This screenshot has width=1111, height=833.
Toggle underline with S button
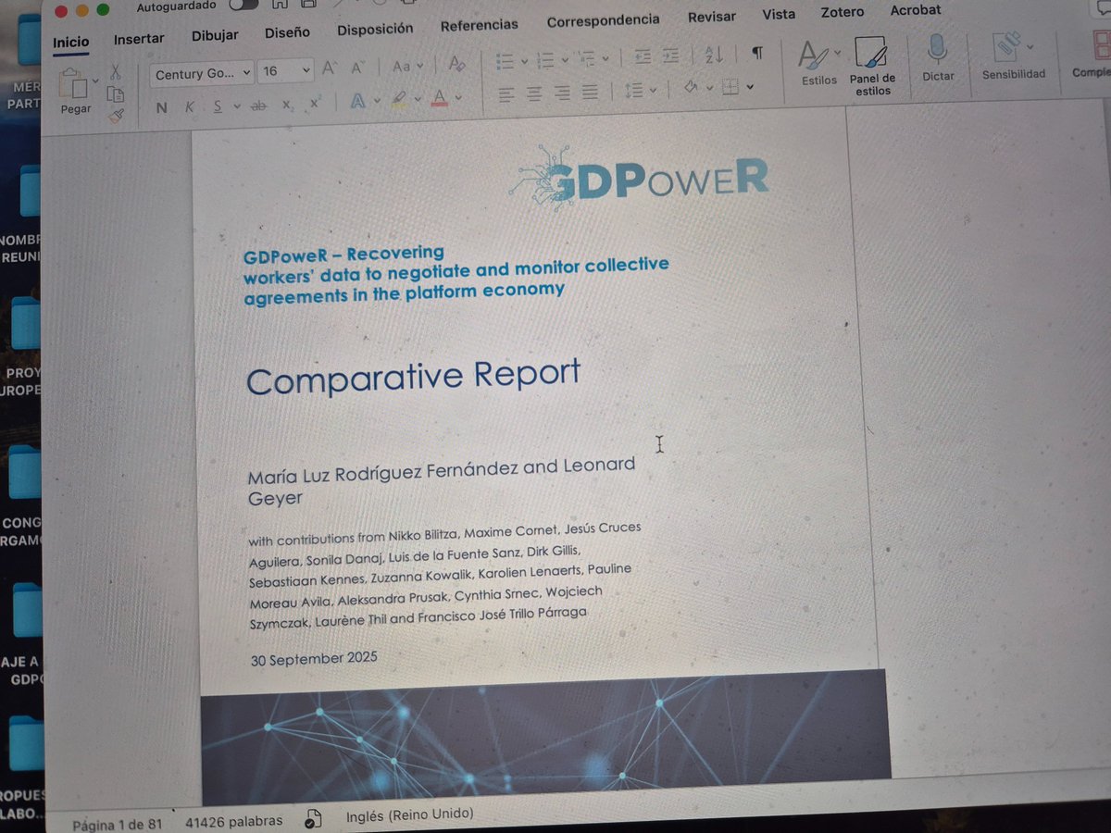218,106
